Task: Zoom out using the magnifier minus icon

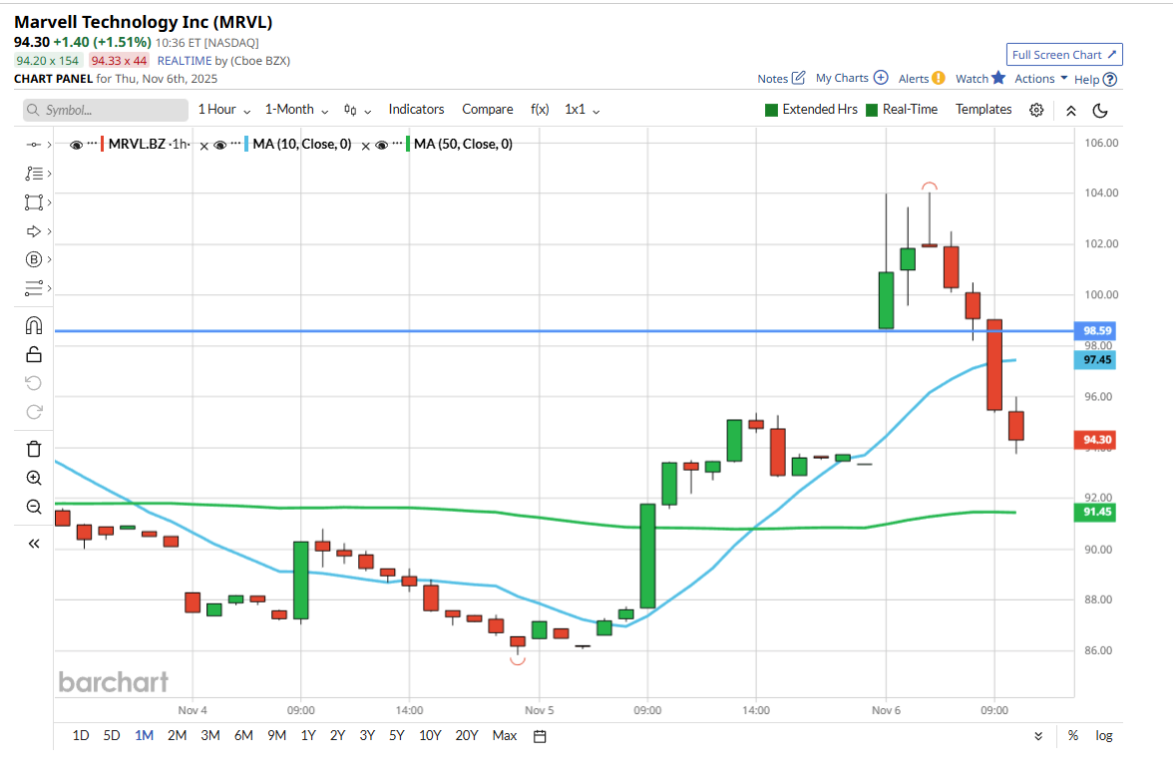Action: point(33,507)
